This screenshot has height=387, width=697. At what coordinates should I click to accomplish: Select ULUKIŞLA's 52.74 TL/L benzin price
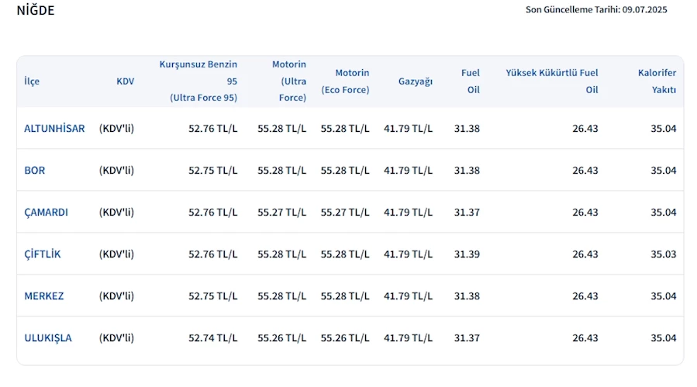pyautogui.click(x=212, y=337)
